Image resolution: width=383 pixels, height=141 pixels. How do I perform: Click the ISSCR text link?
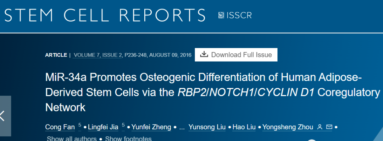coord(239,15)
